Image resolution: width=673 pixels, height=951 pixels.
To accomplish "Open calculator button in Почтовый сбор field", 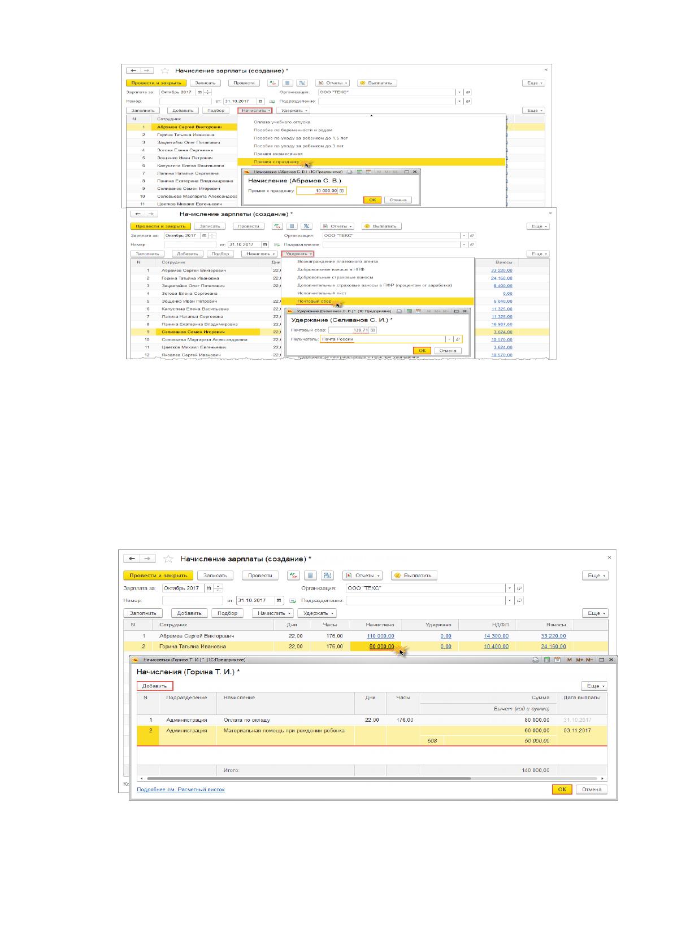I will click(373, 330).
